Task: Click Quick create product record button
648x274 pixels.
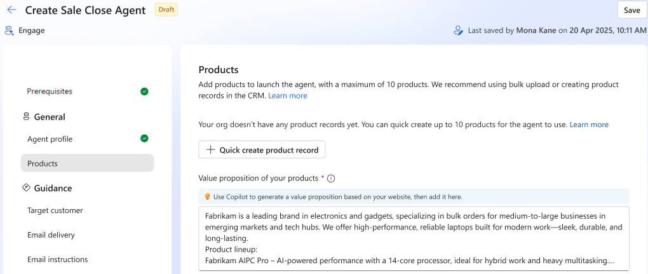Action: pos(262,150)
